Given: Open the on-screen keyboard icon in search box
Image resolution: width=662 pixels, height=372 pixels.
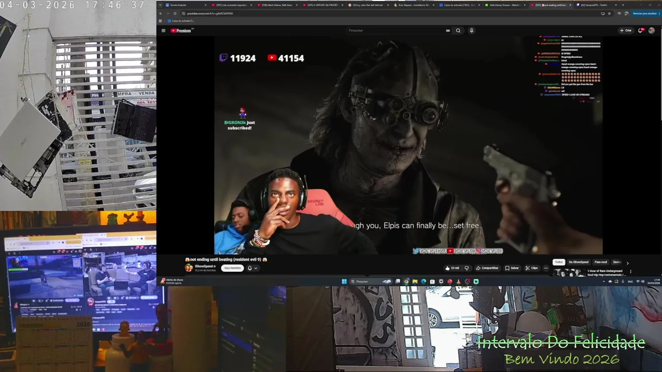Looking at the screenshot, I should click(x=448, y=30).
